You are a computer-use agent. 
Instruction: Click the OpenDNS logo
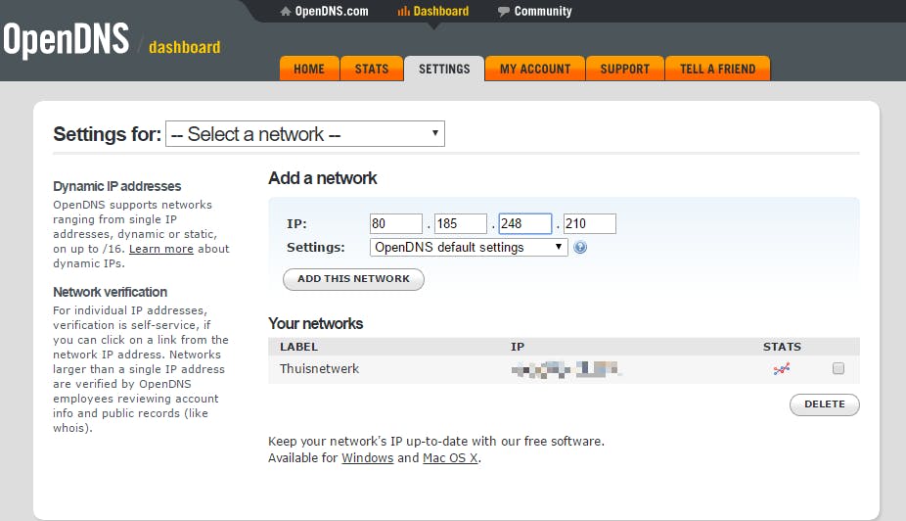(66, 40)
